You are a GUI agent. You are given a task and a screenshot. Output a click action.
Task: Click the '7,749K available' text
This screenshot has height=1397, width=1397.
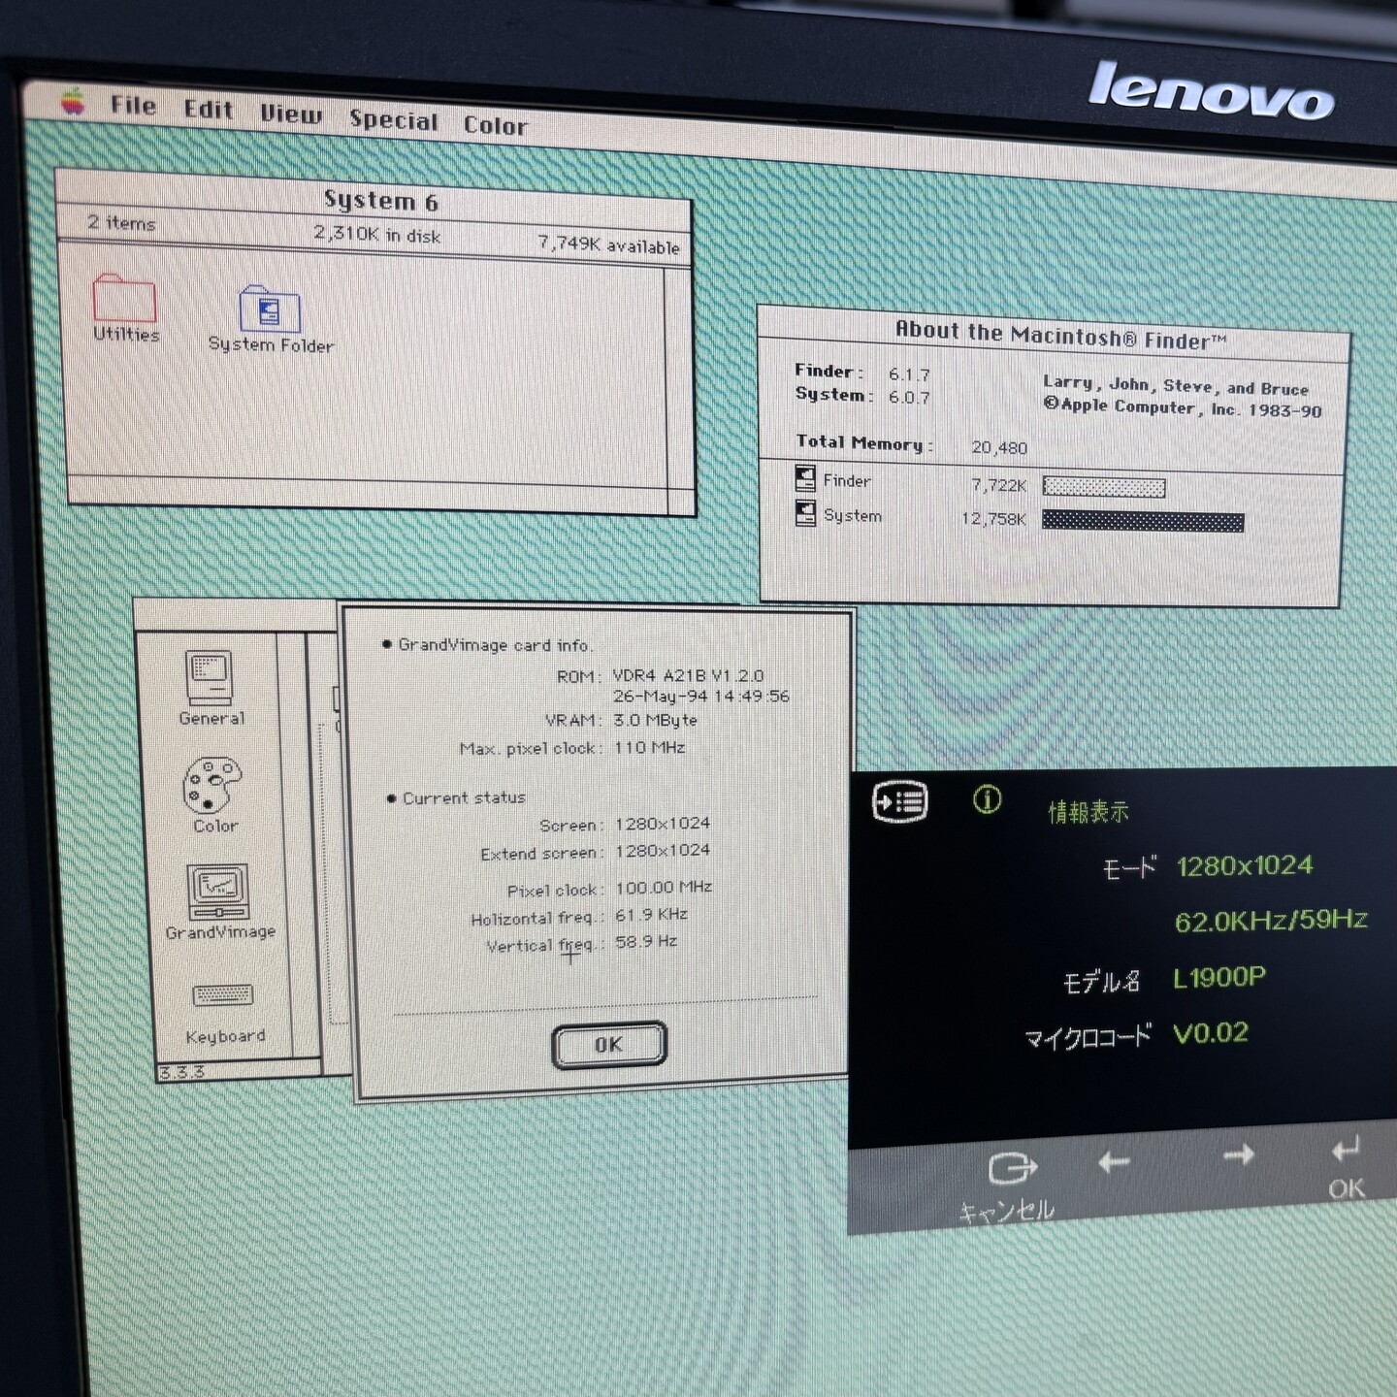[x=608, y=244]
